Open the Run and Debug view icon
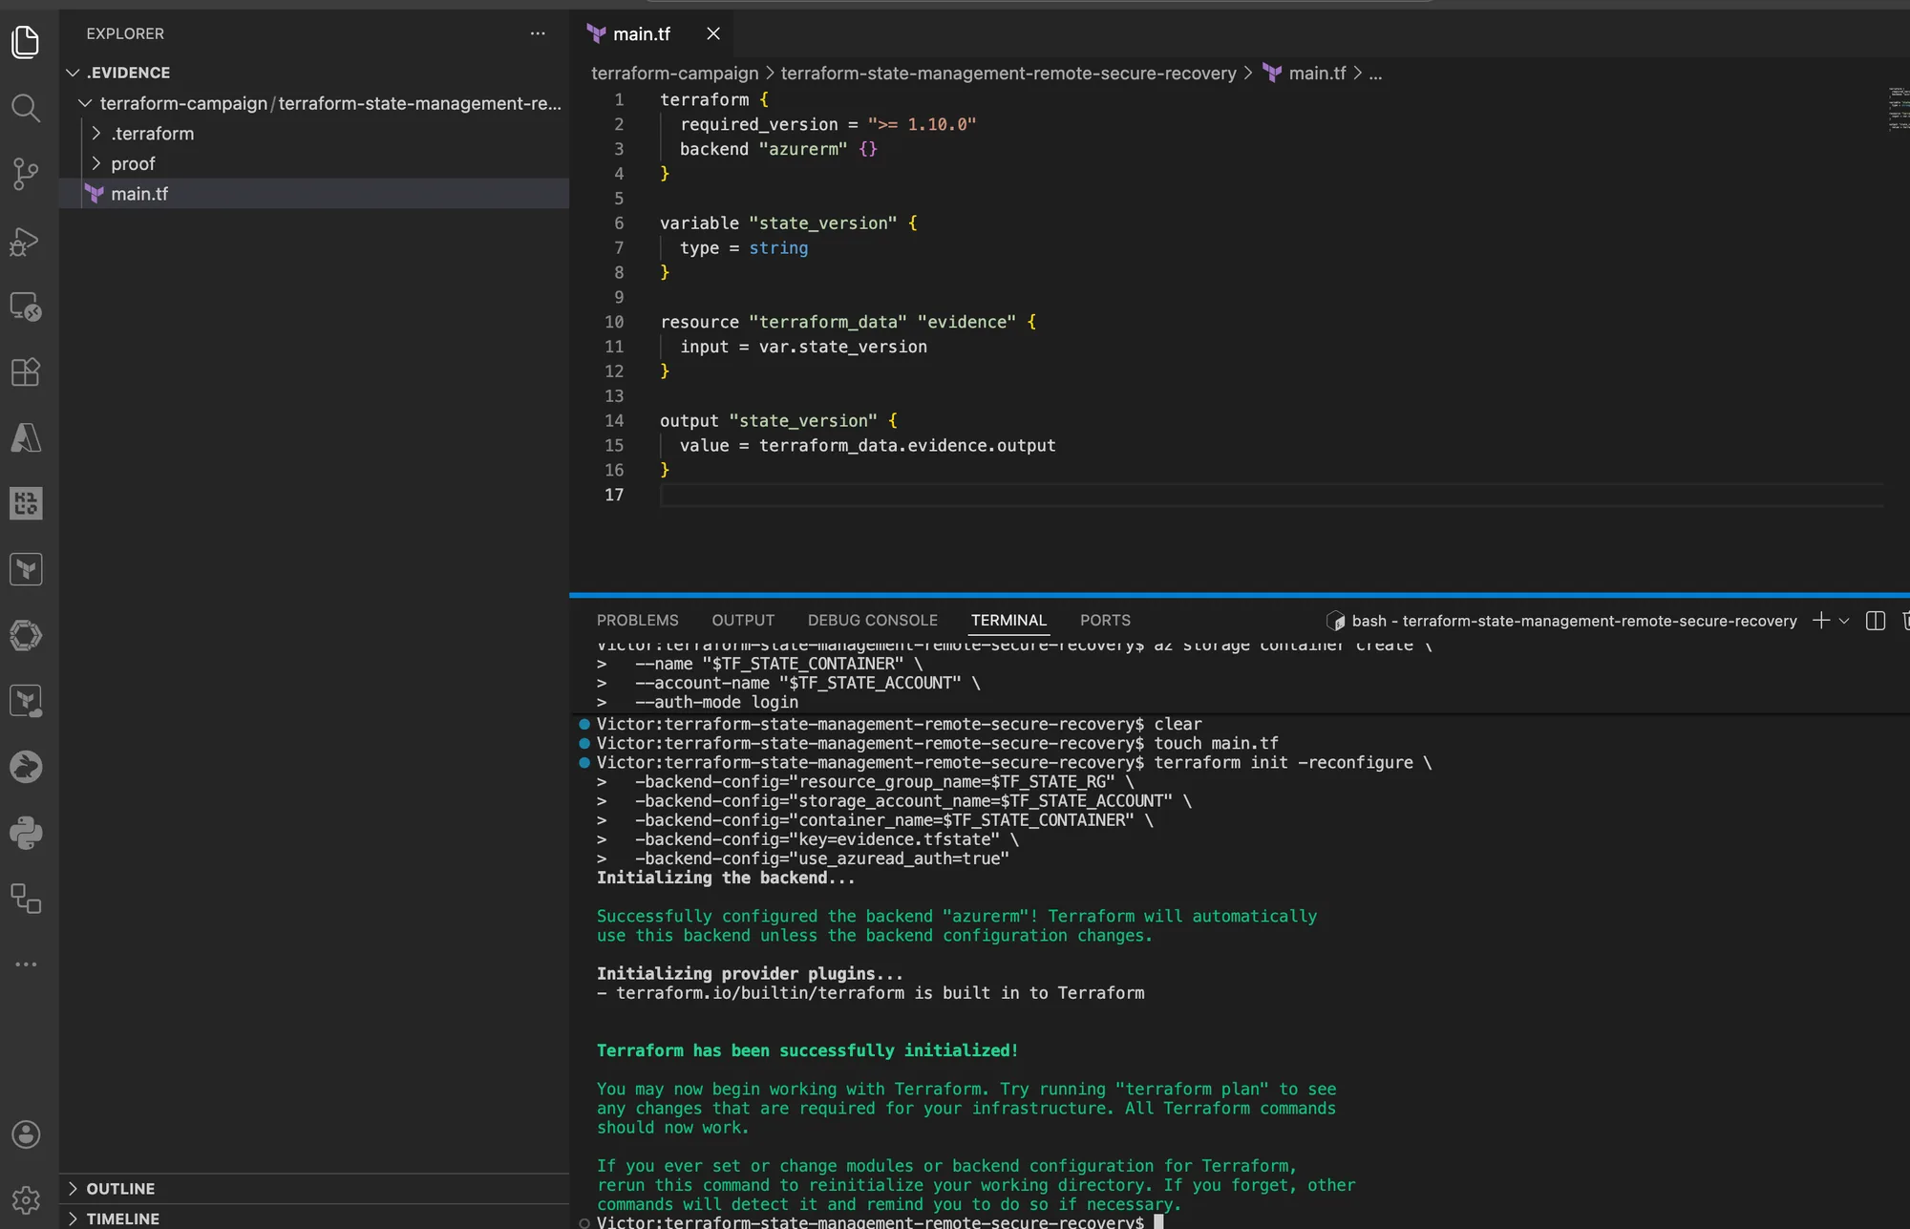The image size is (1910, 1229). 26,241
